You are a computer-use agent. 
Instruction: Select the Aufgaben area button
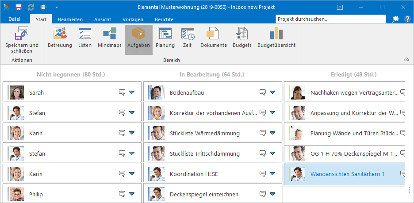pos(138,40)
